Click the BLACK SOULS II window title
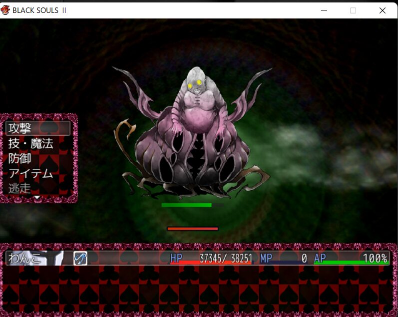 (x=39, y=10)
